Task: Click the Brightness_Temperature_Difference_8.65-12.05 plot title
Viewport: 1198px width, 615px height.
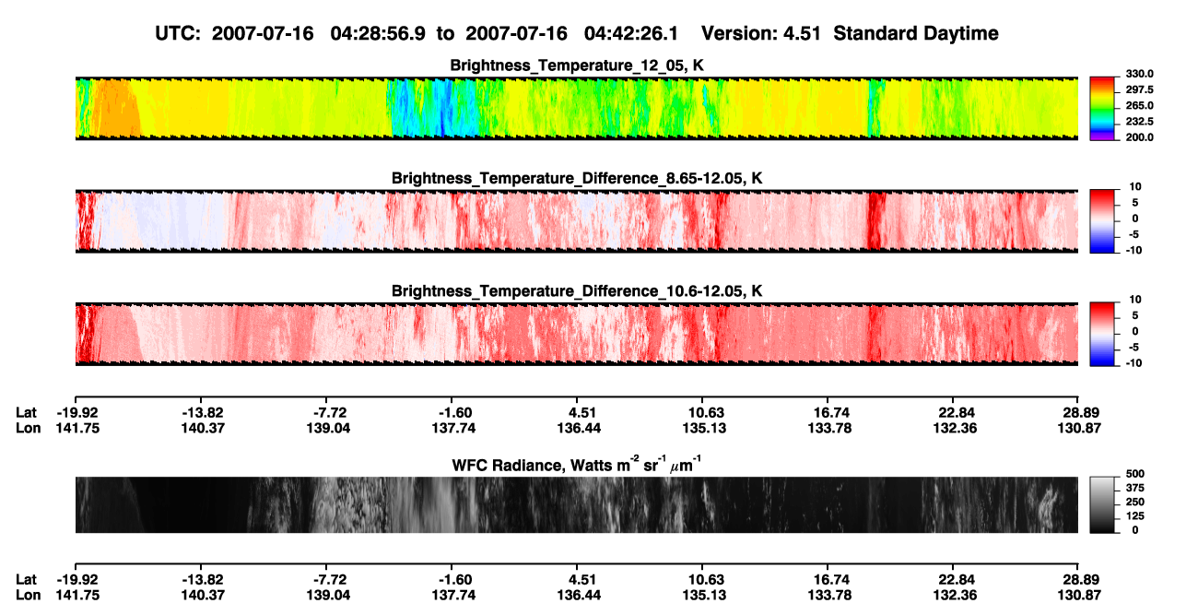Action: (x=577, y=178)
